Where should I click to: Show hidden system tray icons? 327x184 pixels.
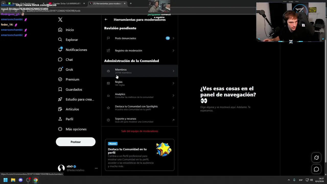point(289,180)
